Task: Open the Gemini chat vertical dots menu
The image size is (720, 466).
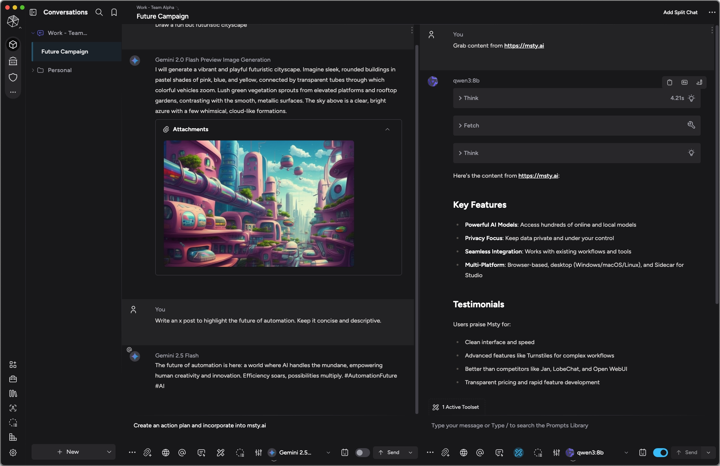Action: [412, 30]
